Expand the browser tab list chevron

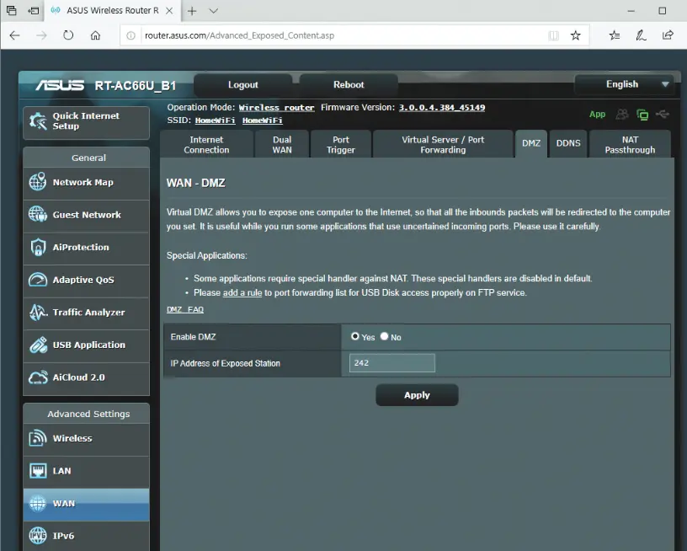[214, 11]
